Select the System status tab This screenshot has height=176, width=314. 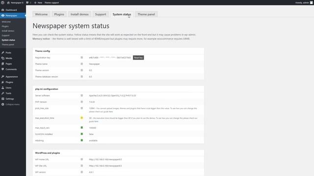point(122,14)
